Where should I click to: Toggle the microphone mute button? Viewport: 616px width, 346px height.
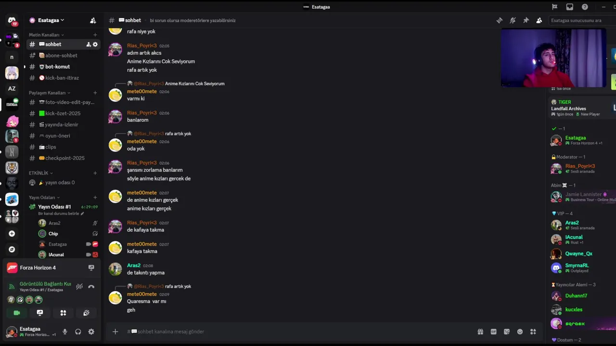[65, 332]
